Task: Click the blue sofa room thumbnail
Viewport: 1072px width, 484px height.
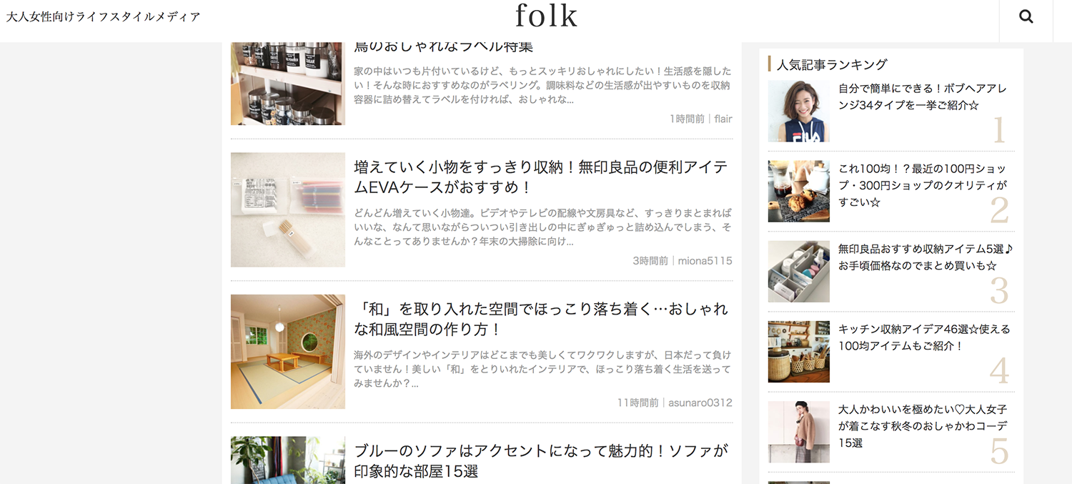Action: click(288, 460)
